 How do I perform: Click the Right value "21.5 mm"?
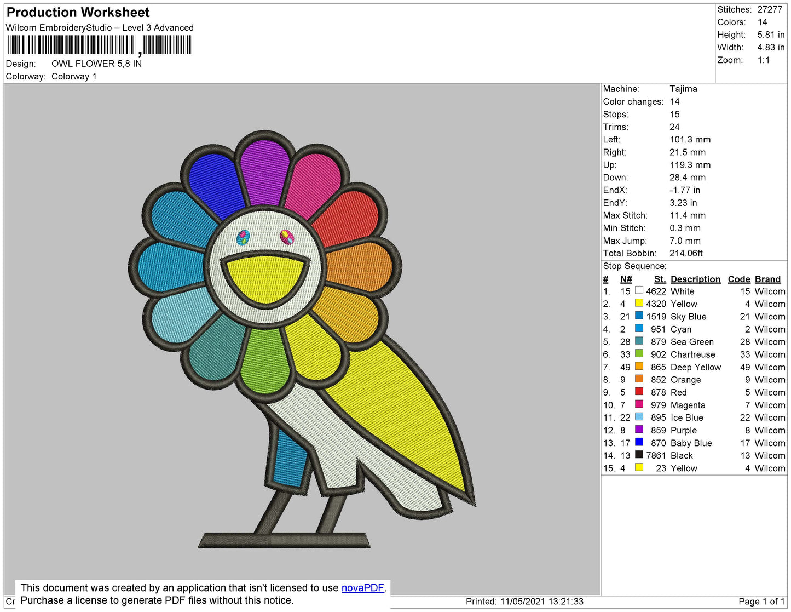tap(688, 152)
